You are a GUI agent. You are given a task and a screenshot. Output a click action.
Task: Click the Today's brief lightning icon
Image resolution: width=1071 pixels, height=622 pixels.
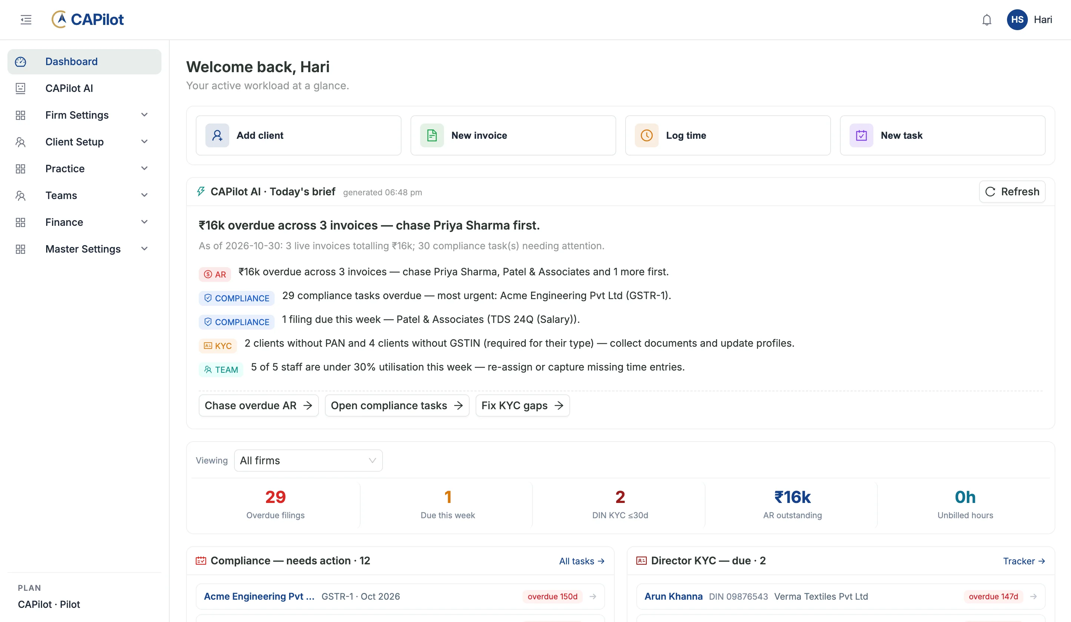[201, 192]
